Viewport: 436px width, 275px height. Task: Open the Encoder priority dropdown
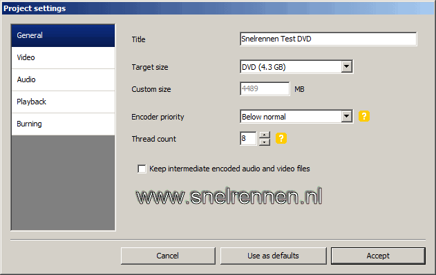(347, 117)
